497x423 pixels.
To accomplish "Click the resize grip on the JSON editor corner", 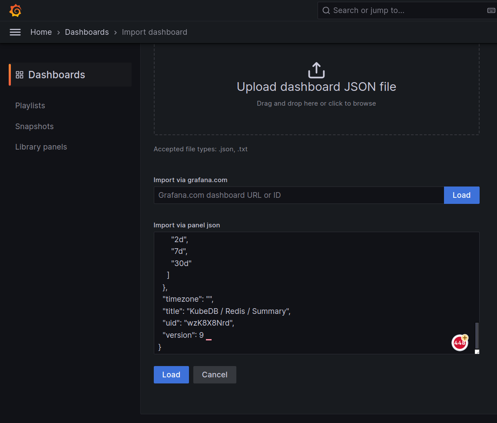I will (477, 351).
